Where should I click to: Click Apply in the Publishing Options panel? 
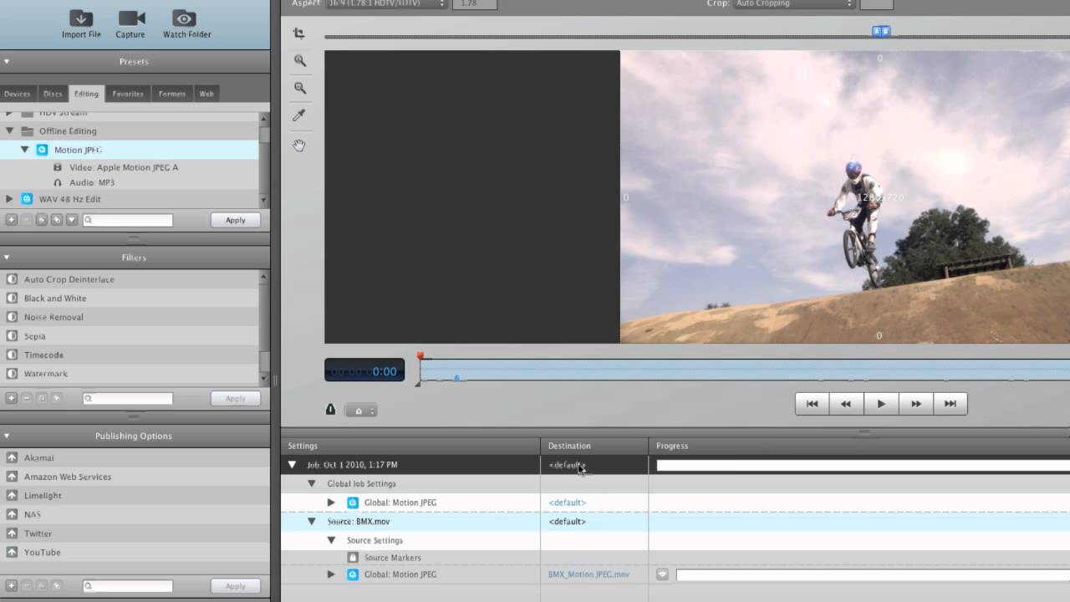click(x=236, y=586)
